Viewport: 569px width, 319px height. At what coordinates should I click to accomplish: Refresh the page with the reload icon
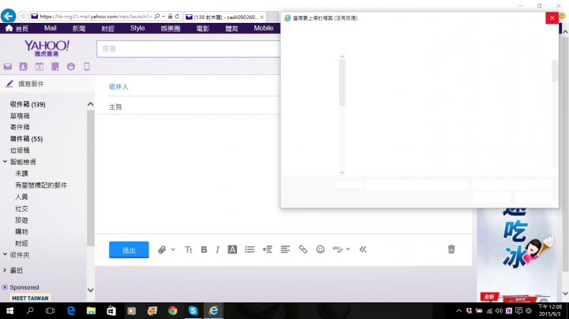pos(177,17)
